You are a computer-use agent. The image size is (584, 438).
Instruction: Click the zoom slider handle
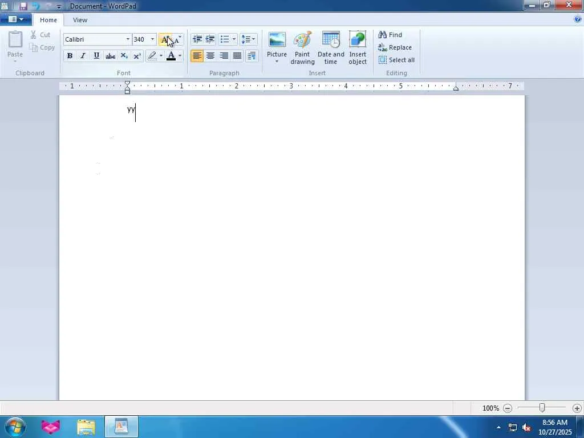tap(542, 408)
